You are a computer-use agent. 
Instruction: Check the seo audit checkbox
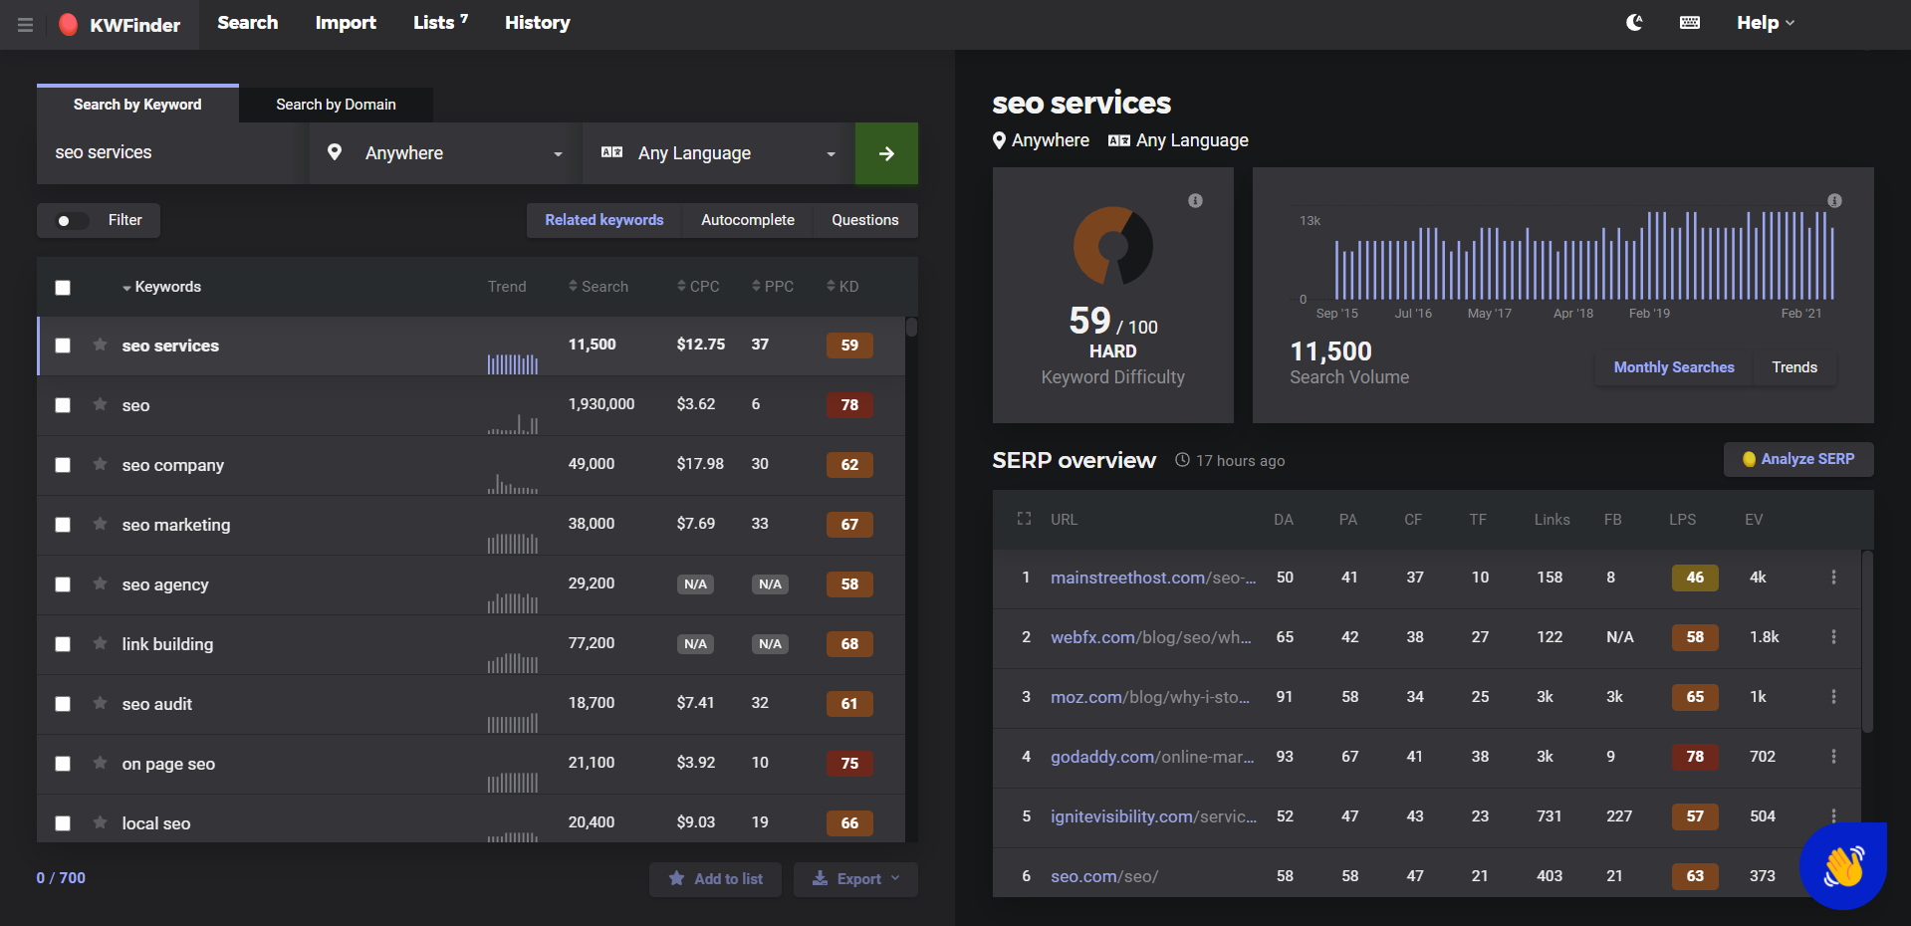(63, 704)
